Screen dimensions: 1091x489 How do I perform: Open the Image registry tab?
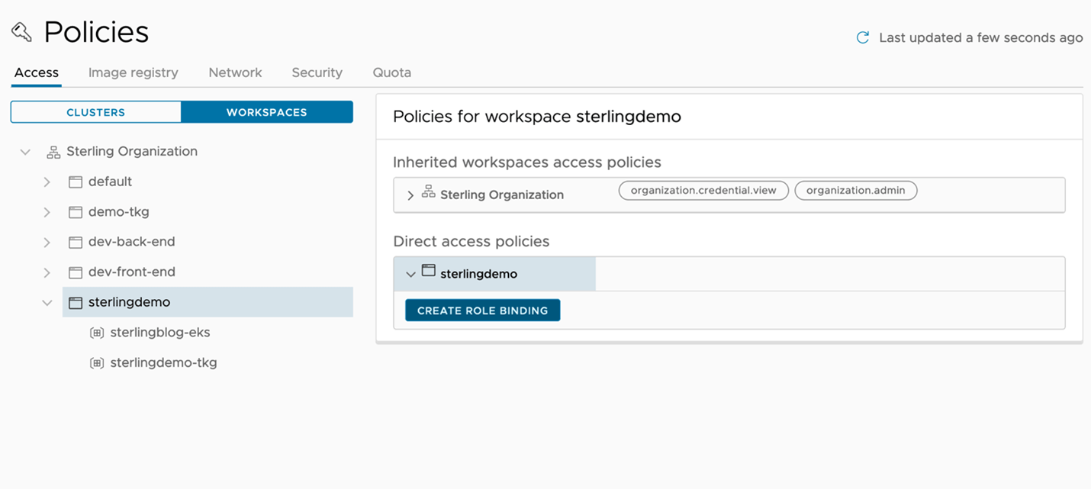coord(133,72)
